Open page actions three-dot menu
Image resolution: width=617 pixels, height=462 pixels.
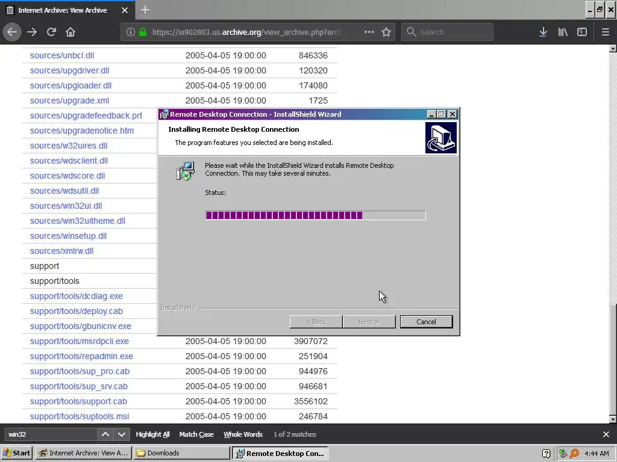(x=369, y=32)
